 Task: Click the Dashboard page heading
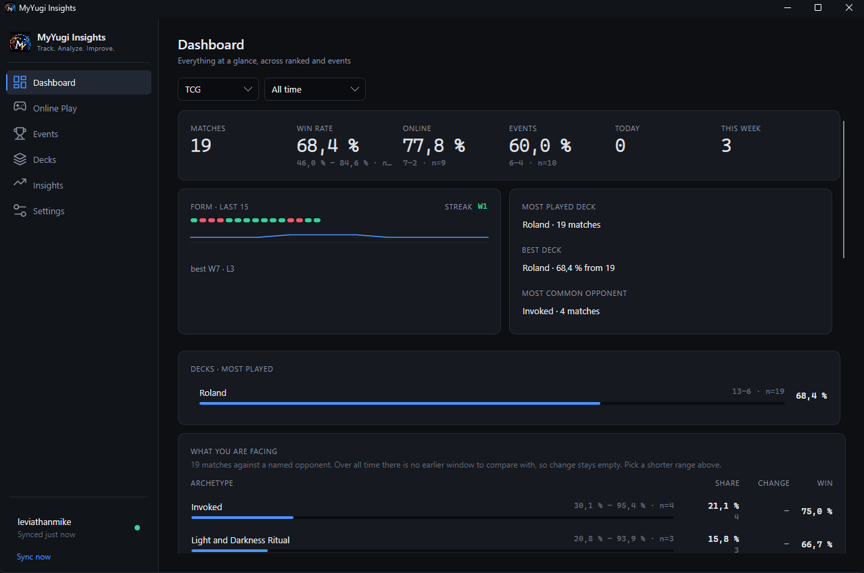[211, 45]
